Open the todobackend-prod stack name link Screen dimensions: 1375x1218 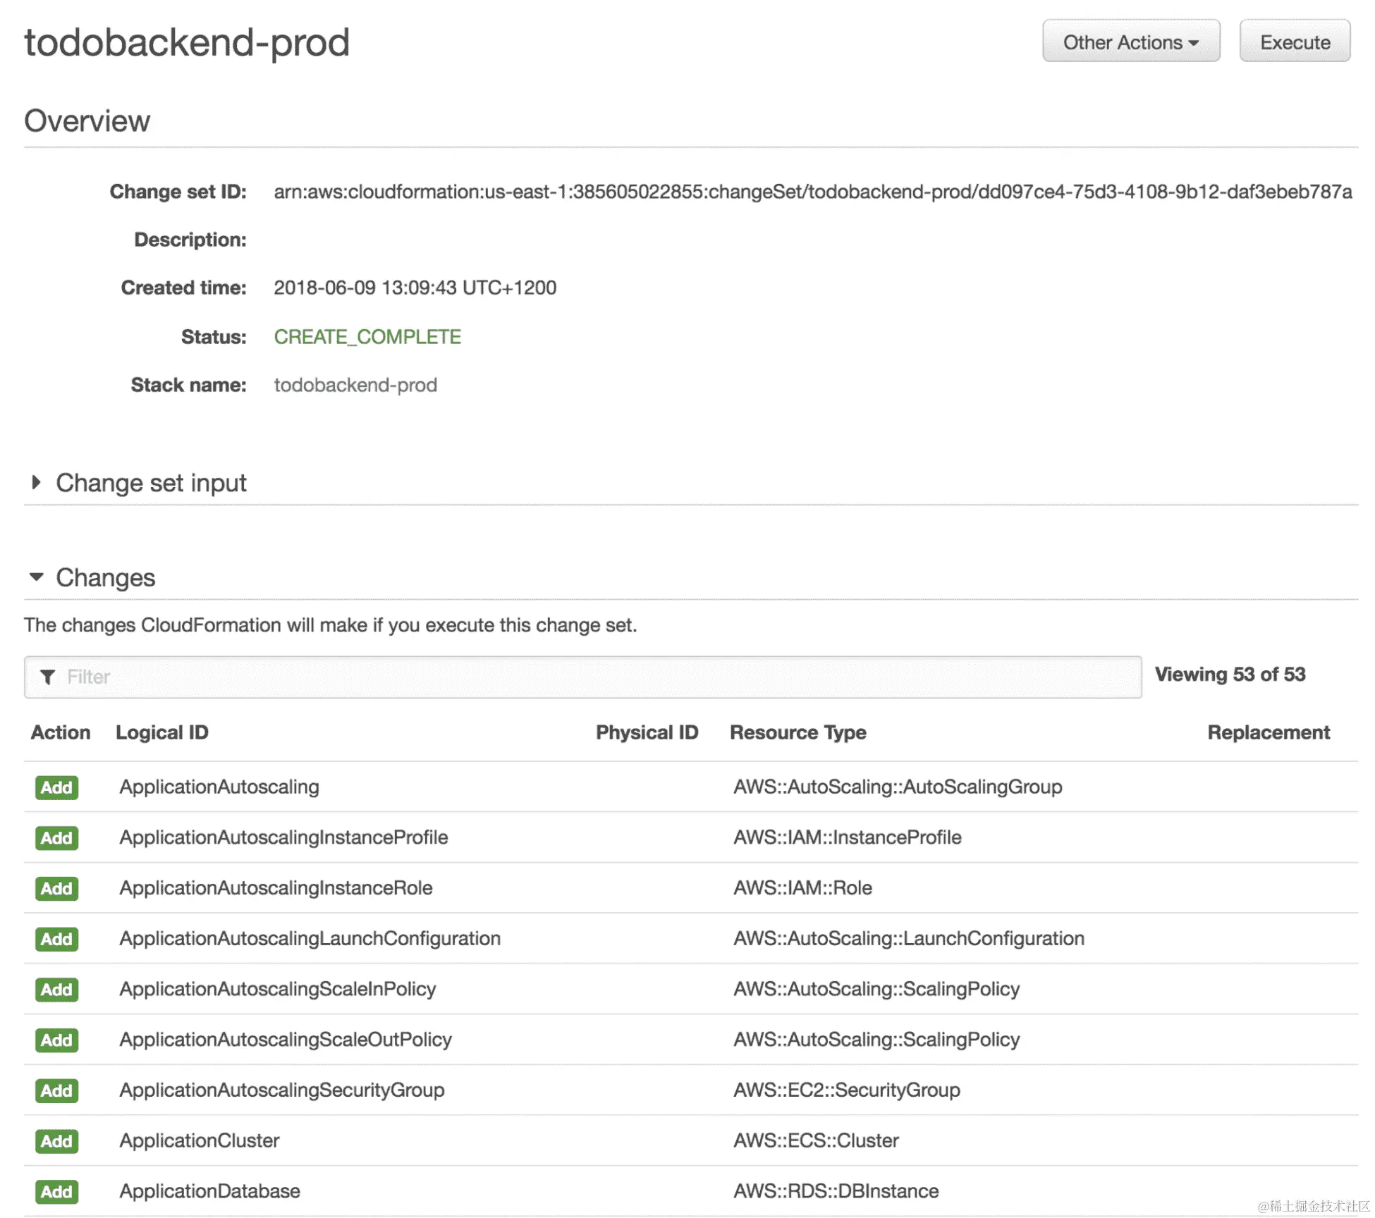coord(355,385)
